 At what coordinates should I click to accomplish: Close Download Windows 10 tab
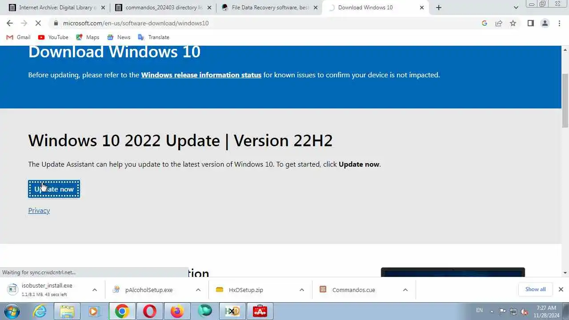coord(422,8)
